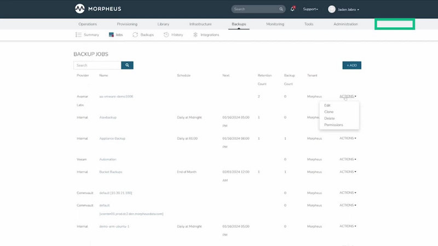This screenshot has width=438, height=246.
Task: Click the Morpheus logo icon
Action: point(79,9)
